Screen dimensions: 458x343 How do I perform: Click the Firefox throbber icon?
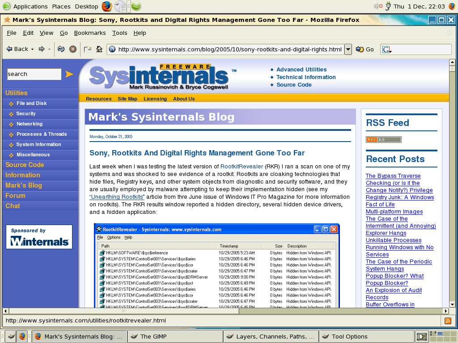point(449,33)
